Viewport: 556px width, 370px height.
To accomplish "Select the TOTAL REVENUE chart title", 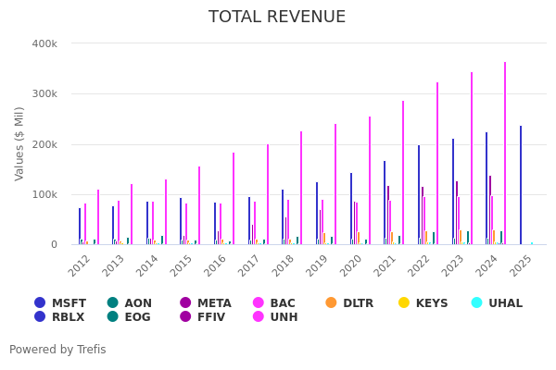I will (277, 18).
